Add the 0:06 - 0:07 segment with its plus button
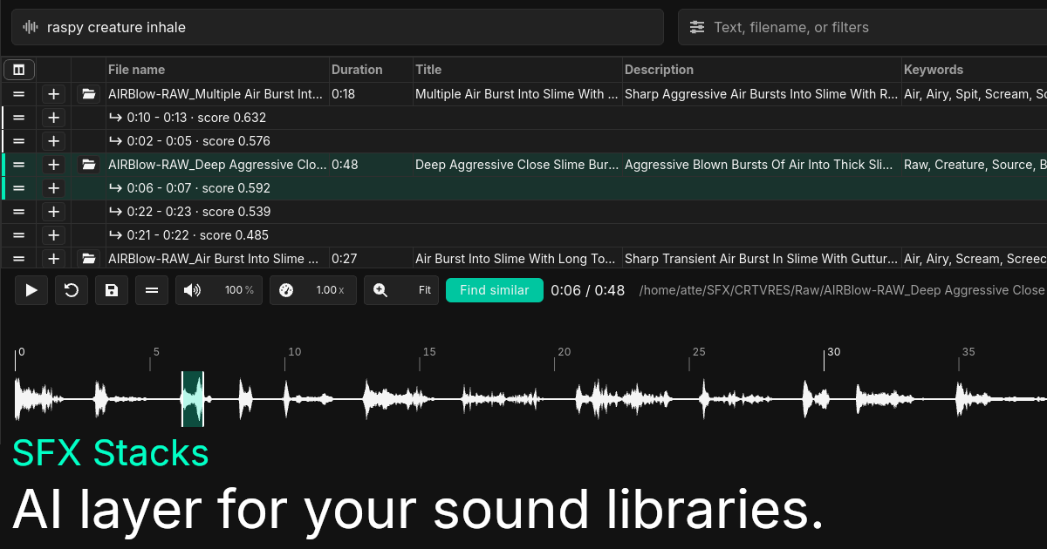The height and width of the screenshot is (549, 1047). coord(53,188)
